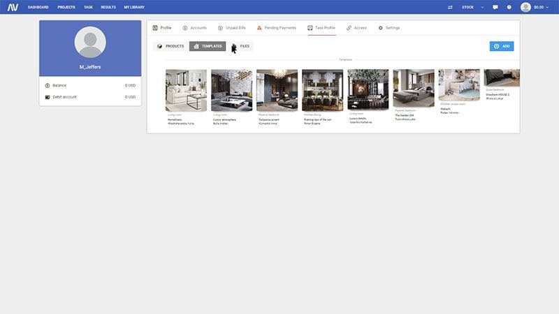The image size is (559, 314).
Task: Switch to the Unpaid Bills tab
Action: point(232,28)
